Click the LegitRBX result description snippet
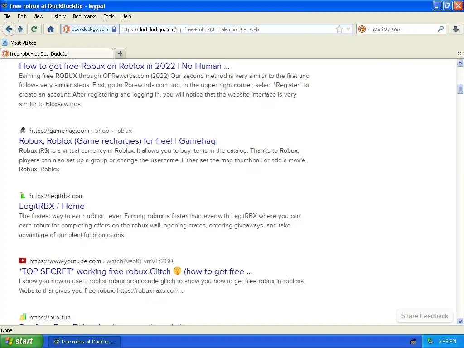Screen dimensions: 464x348 pos(160,225)
